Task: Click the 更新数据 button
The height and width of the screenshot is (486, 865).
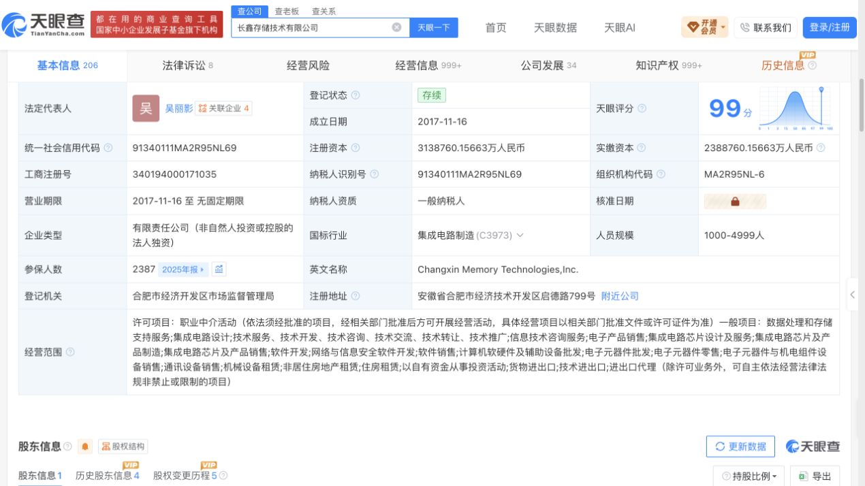Action: point(740,447)
